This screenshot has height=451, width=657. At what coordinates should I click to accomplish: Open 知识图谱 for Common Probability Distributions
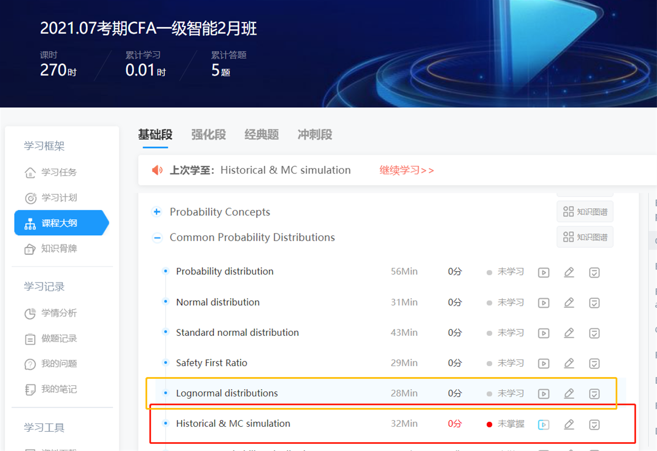click(x=585, y=237)
